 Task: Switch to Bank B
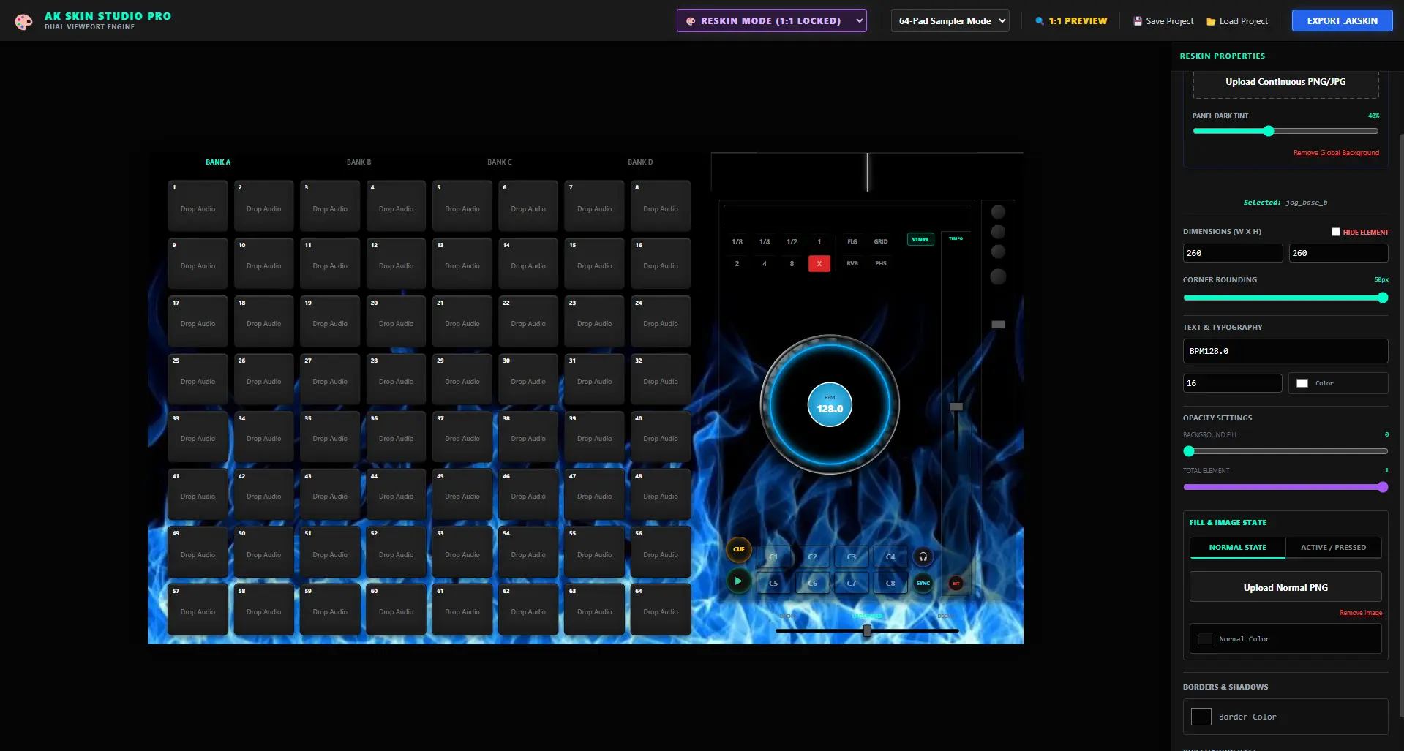(358, 162)
